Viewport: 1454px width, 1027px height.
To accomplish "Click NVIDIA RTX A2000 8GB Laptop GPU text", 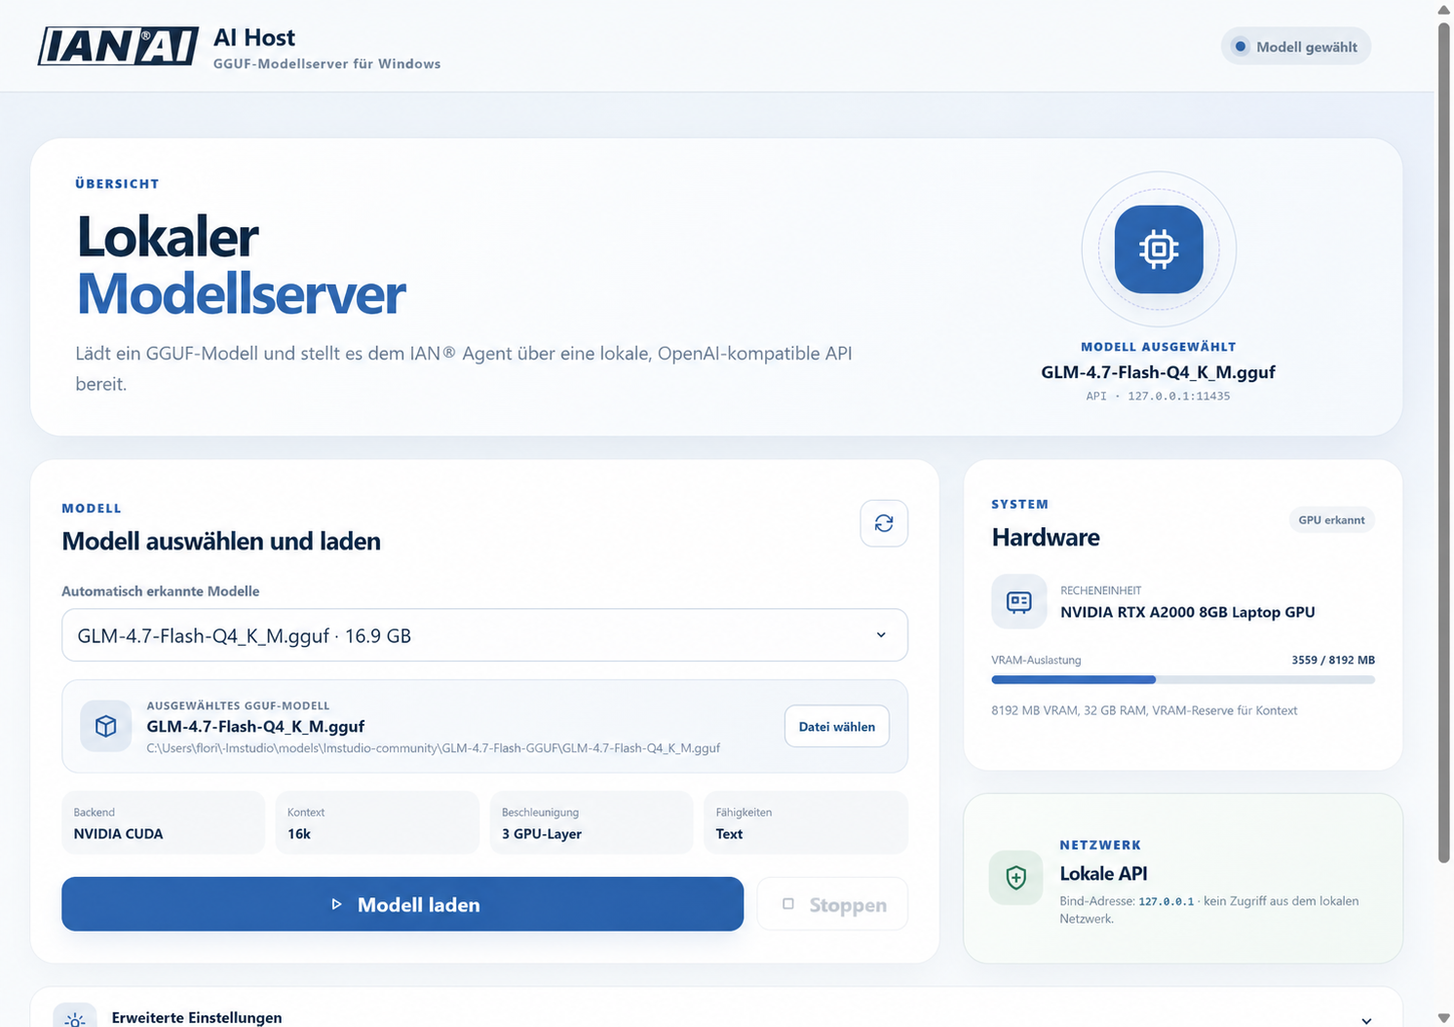I will [1188, 612].
